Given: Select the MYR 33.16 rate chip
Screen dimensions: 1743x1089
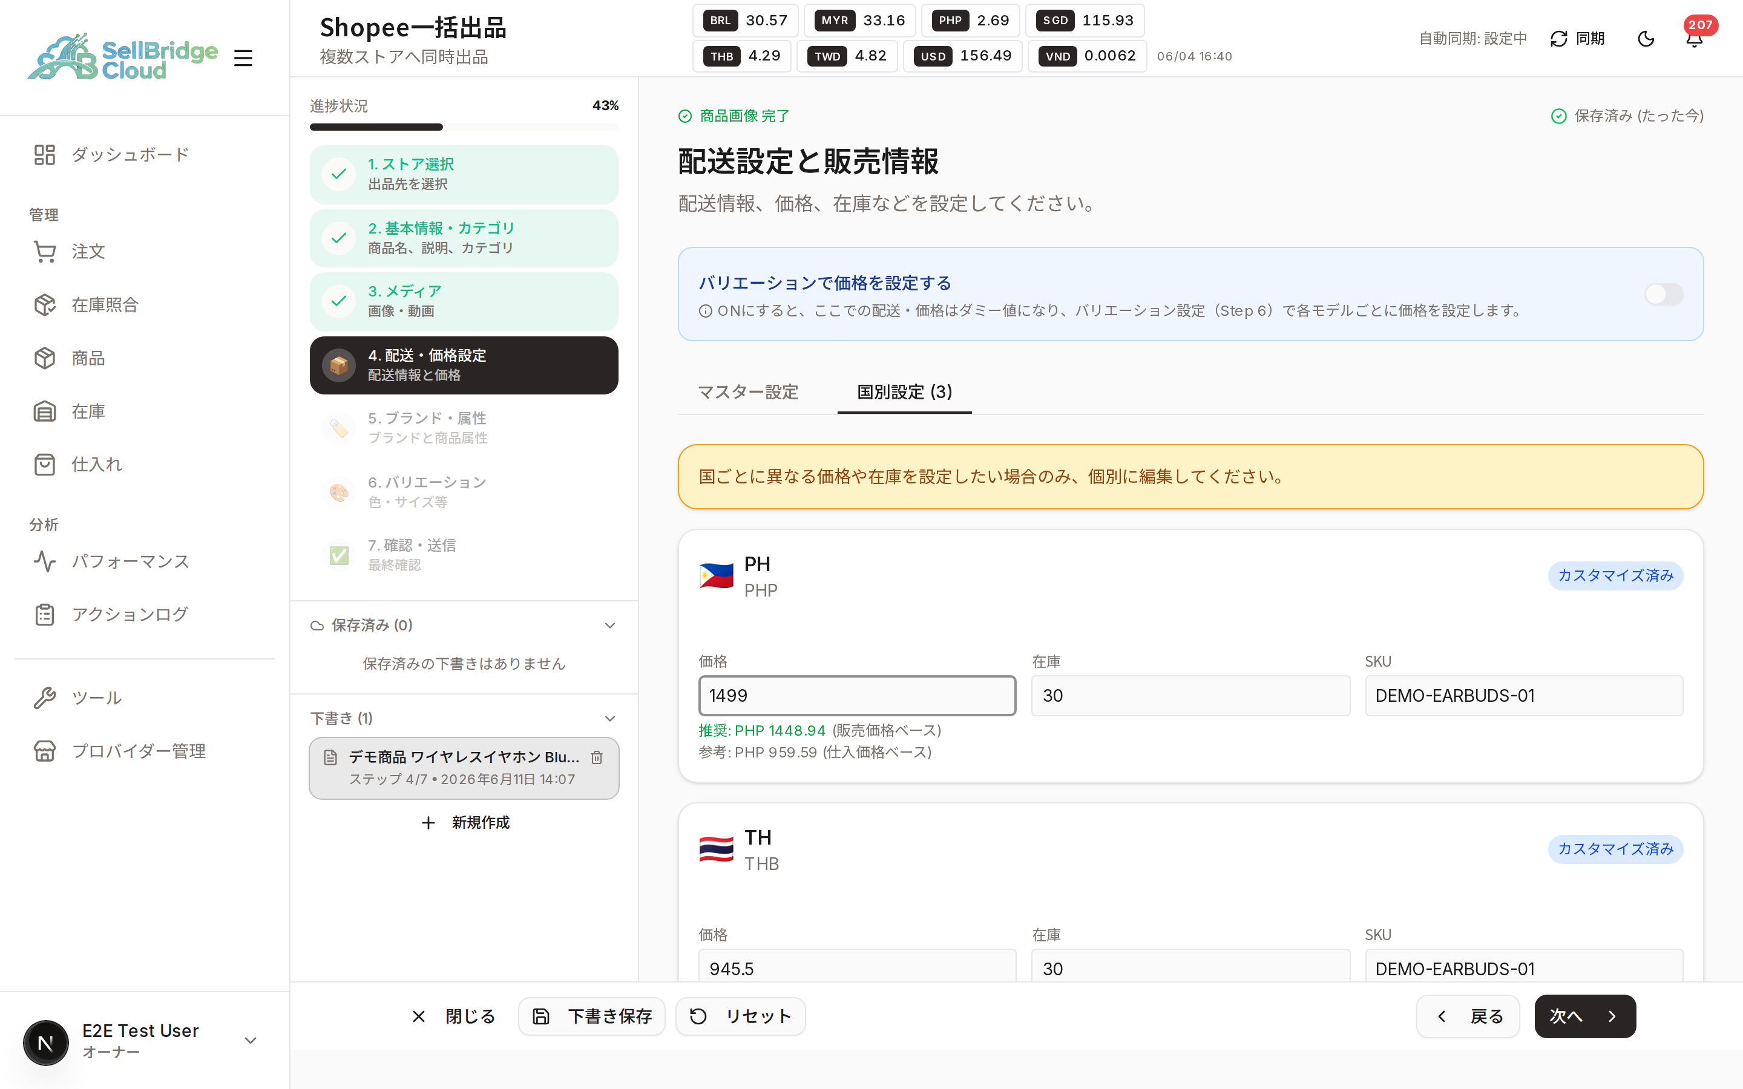Looking at the screenshot, I should (x=859, y=20).
